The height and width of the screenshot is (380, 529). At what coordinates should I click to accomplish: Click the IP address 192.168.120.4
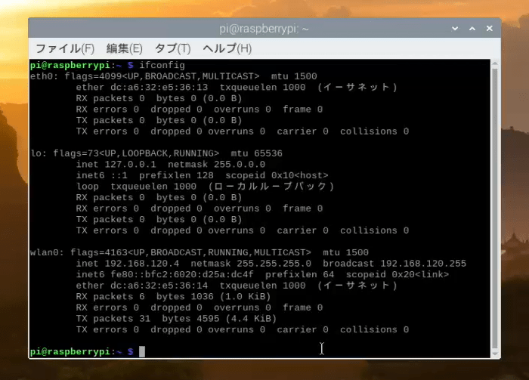[142, 264]
